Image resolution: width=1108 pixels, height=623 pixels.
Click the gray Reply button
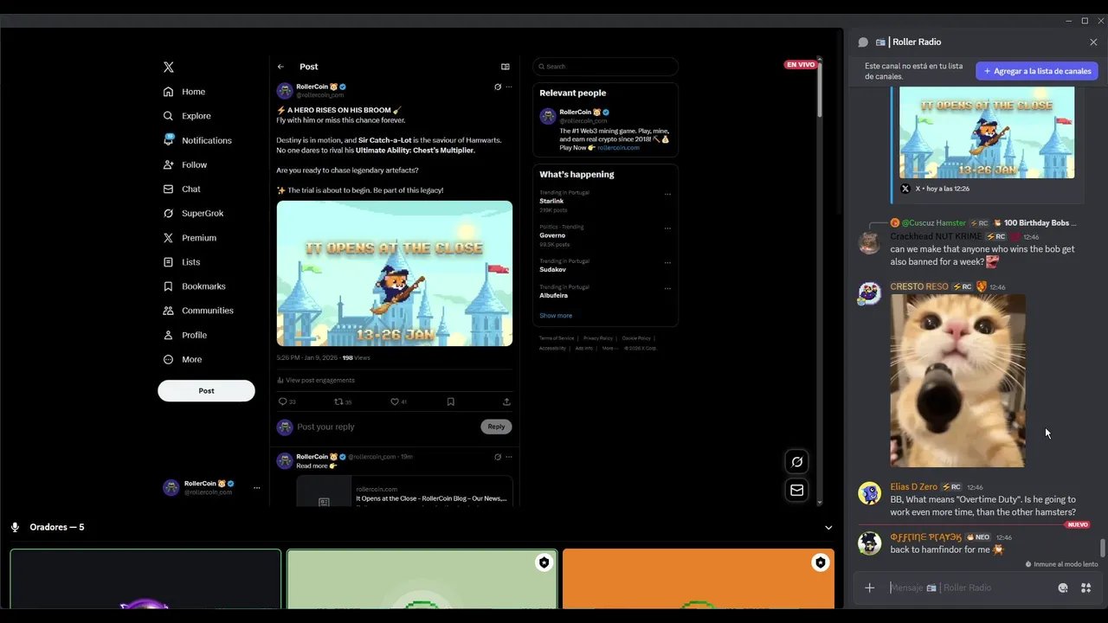point(496,427)
